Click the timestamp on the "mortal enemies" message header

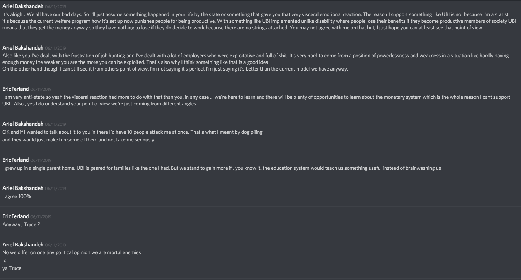click(x=55, y=245)
